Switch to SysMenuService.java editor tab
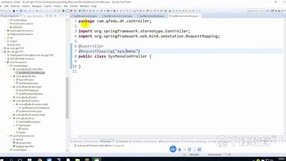This screenshot has height=161, width=286. click(85, 16)
